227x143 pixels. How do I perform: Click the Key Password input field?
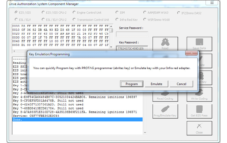pos(132,48)
